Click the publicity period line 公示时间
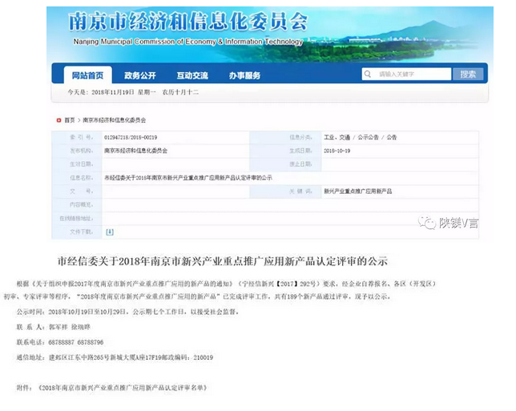 click(127, 312)
